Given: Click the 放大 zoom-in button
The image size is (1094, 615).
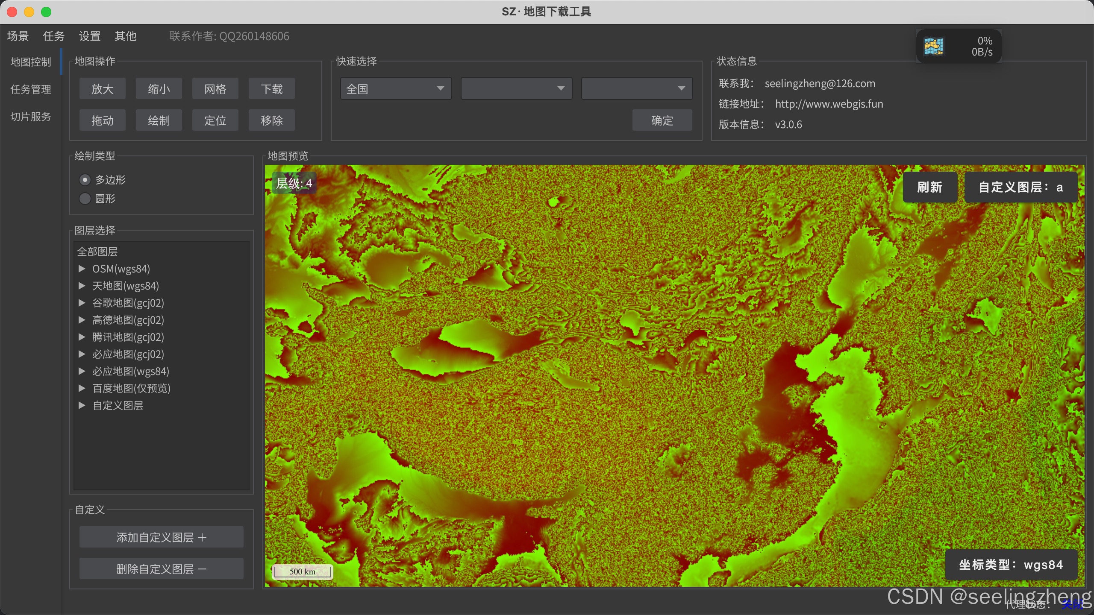Looking at the screenshot, I should pyautogui.click(x=103, y=89).
